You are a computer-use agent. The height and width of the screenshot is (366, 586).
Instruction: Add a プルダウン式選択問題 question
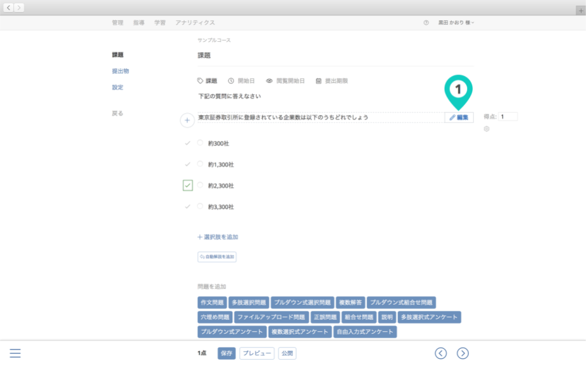302,303
